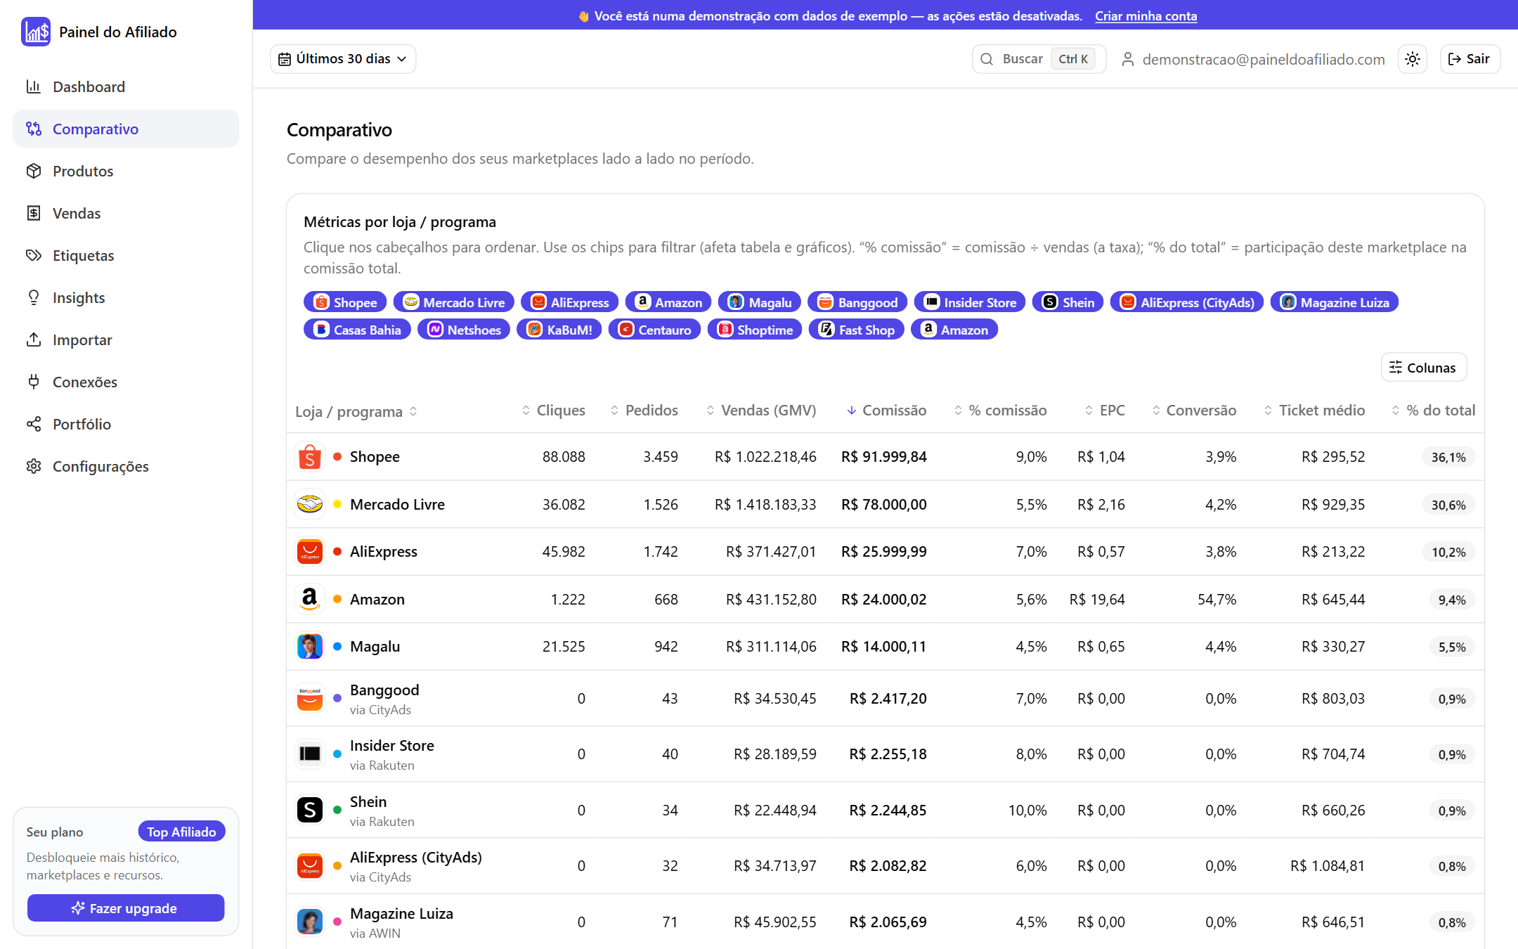Click the AliExpress logo in the AliExpress row
The width and height of the screenshot is (1518, 949).
click(x=310, y=552)
